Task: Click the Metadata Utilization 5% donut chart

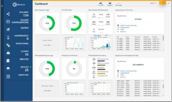Action: [74, 69]
